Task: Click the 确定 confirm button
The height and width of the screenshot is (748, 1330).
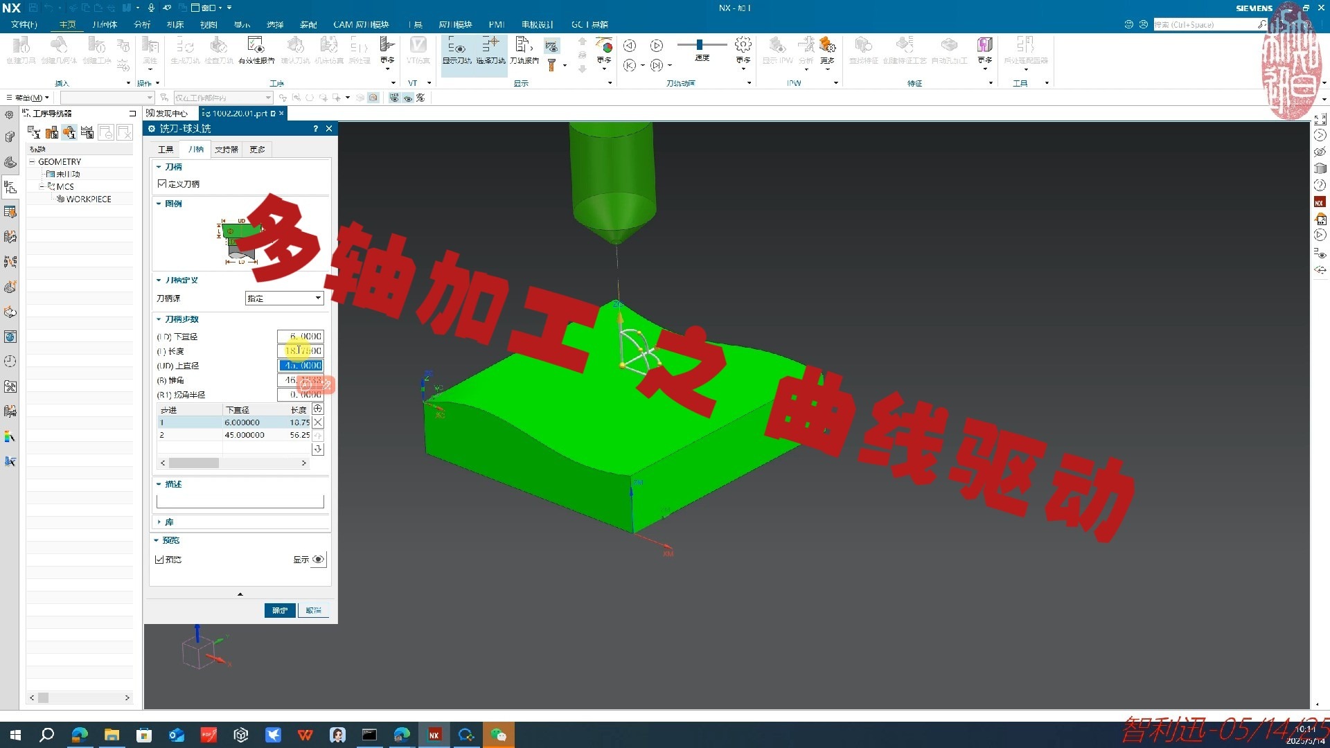Action: 280,610
